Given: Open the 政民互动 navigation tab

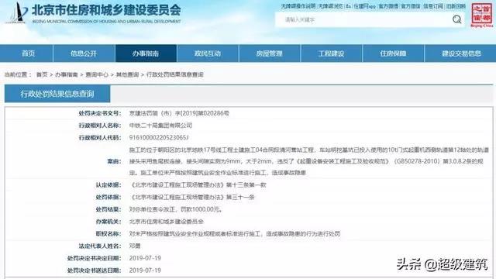Looking at the screenshot, I should click(x=208, y=53).
